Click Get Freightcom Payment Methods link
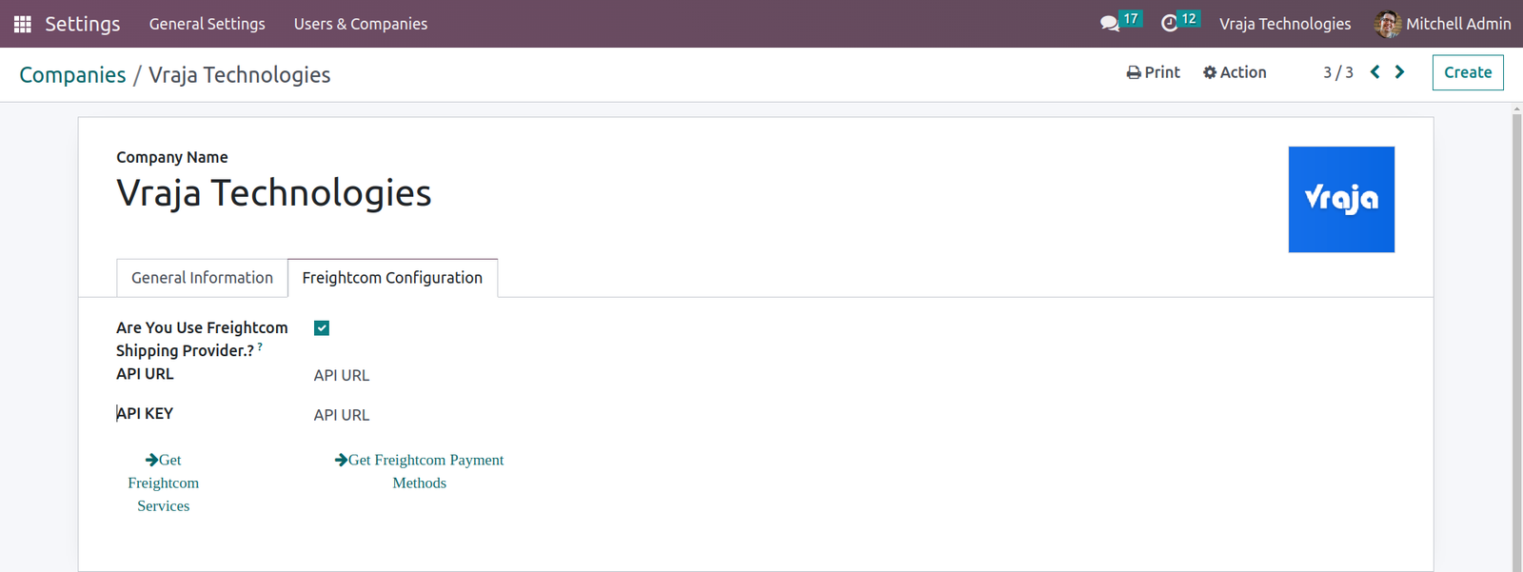1523x572 pixels. [420, 471]
